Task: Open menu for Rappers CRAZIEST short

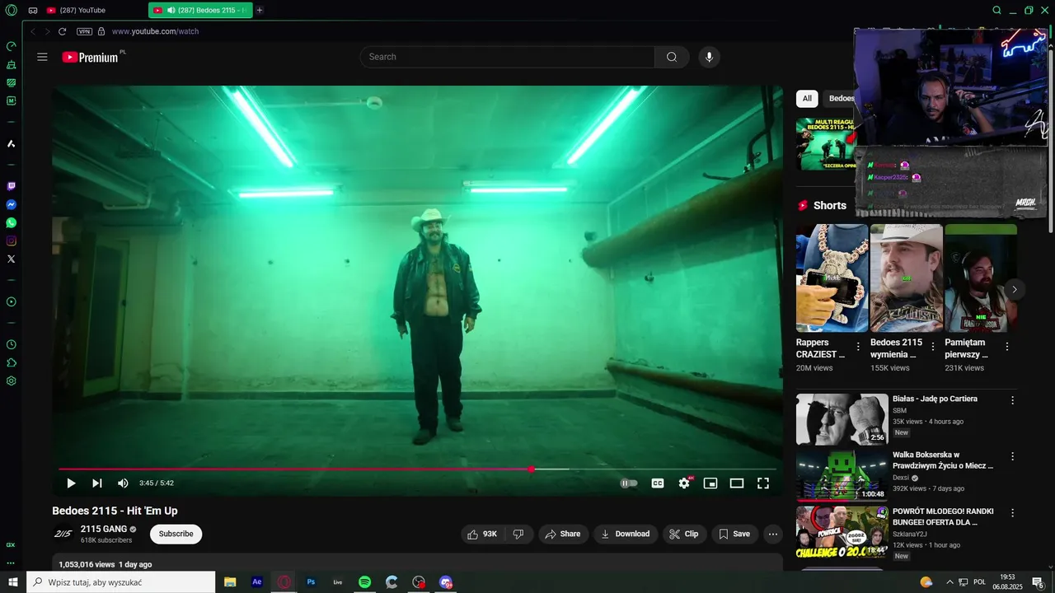Action: pyautogui.click(x=858, y=347)
